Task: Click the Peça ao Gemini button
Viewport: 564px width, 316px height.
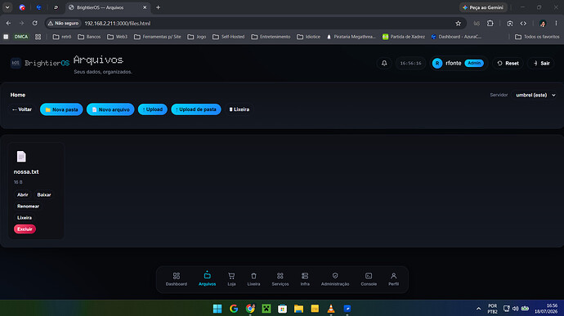Action: coord(483,7)
